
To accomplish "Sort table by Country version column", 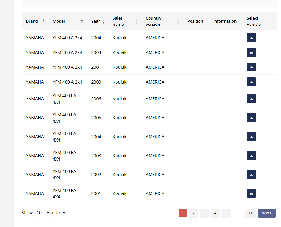I will tap(162, 21).
